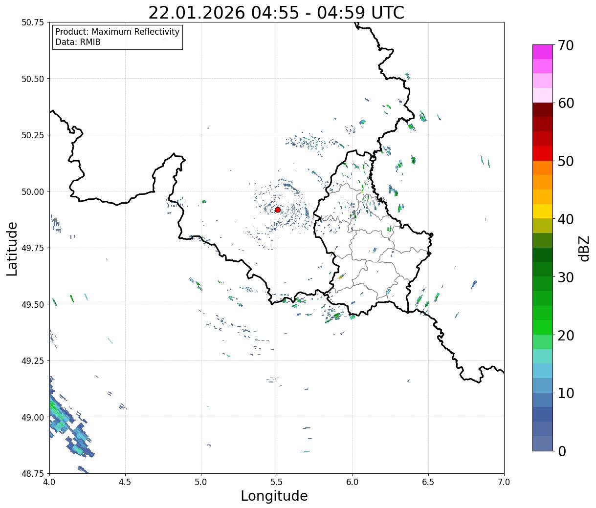Click the longitude tick label 6.5
Image resolution: width=596 pixels, height=508 pixels.
click(x=428, y=482)
